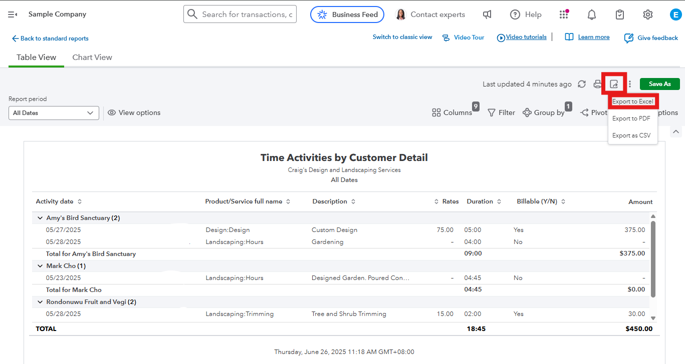The width and height of the screenshot is (685, 364).
Task: Click the green Save As button
Action: pyautogui.click(x=659, y=84)
